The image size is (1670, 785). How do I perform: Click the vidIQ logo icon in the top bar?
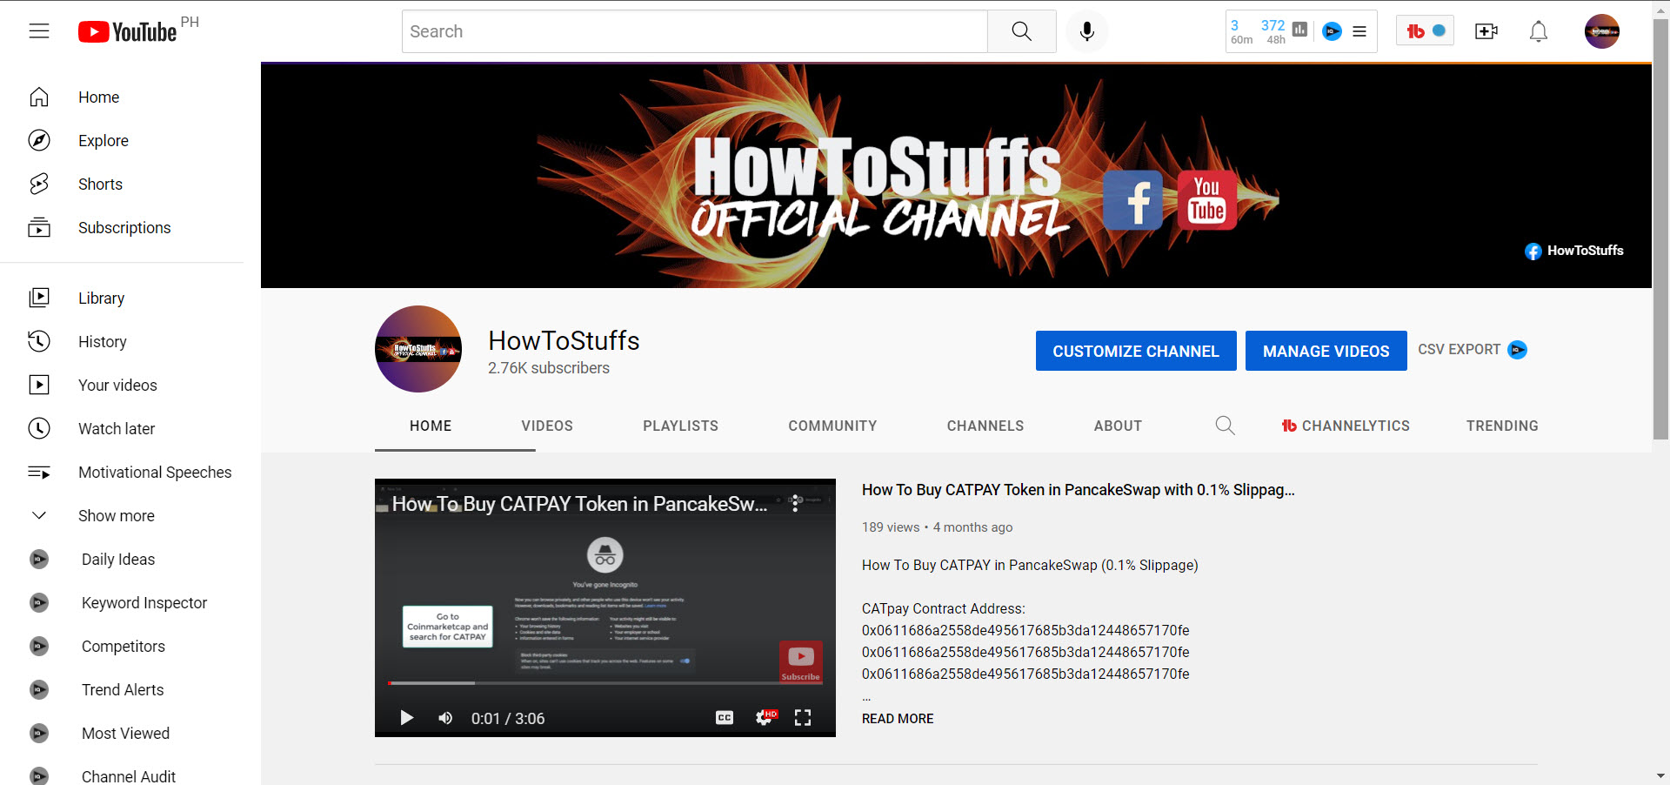pyautogui.click(x=1332, y=31)
